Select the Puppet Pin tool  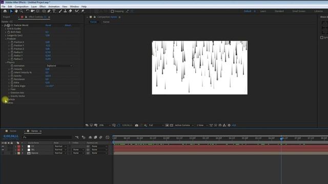click(x=83, y=11)
